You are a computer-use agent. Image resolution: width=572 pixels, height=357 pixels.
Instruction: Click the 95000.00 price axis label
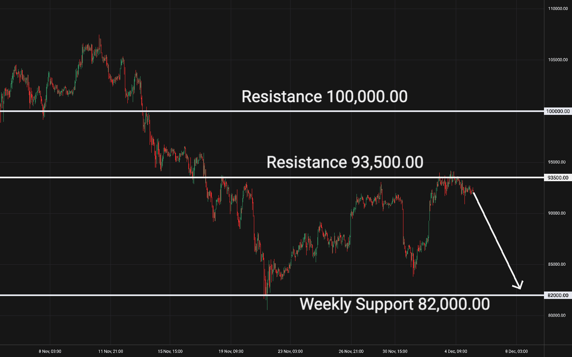click(x=558, y=162)
